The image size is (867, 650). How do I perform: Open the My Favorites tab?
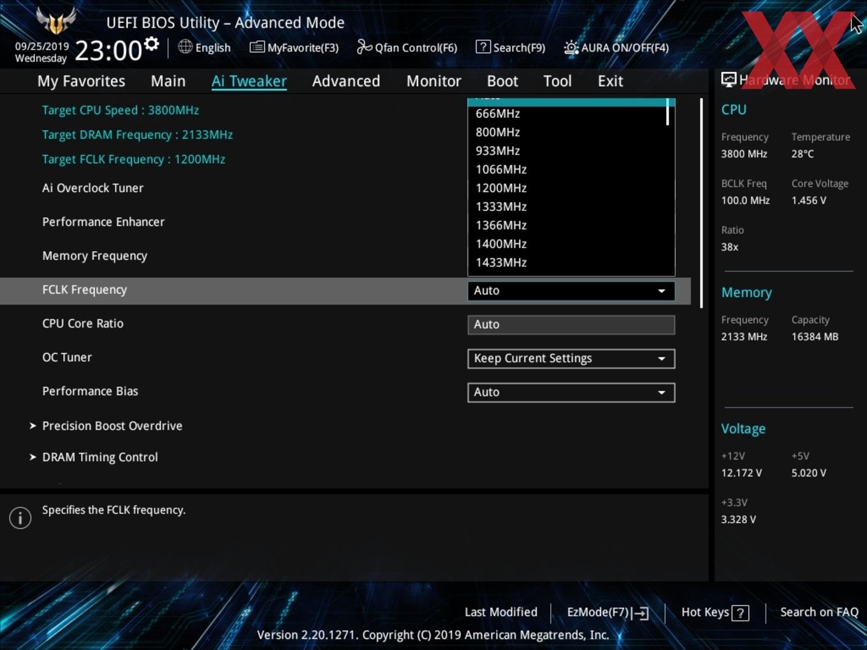pos(81,81)
